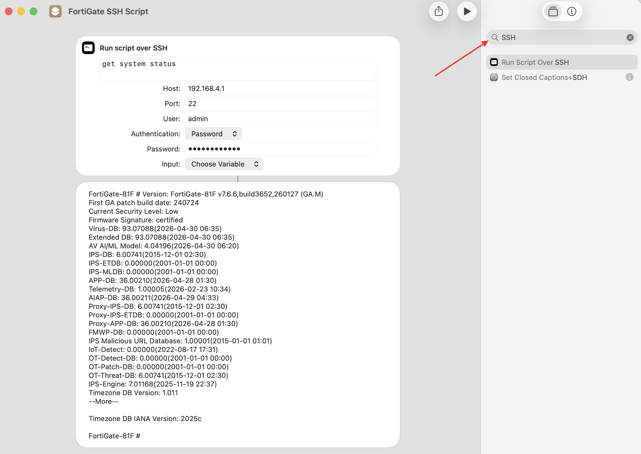Click Timezone DB IANA Version: 2025c line

click(x=145, y=419)
